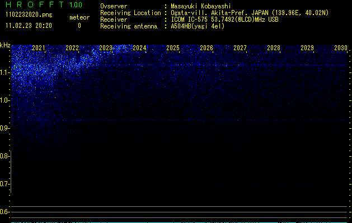Click the 2027 time marker

[x=240, y=48]
